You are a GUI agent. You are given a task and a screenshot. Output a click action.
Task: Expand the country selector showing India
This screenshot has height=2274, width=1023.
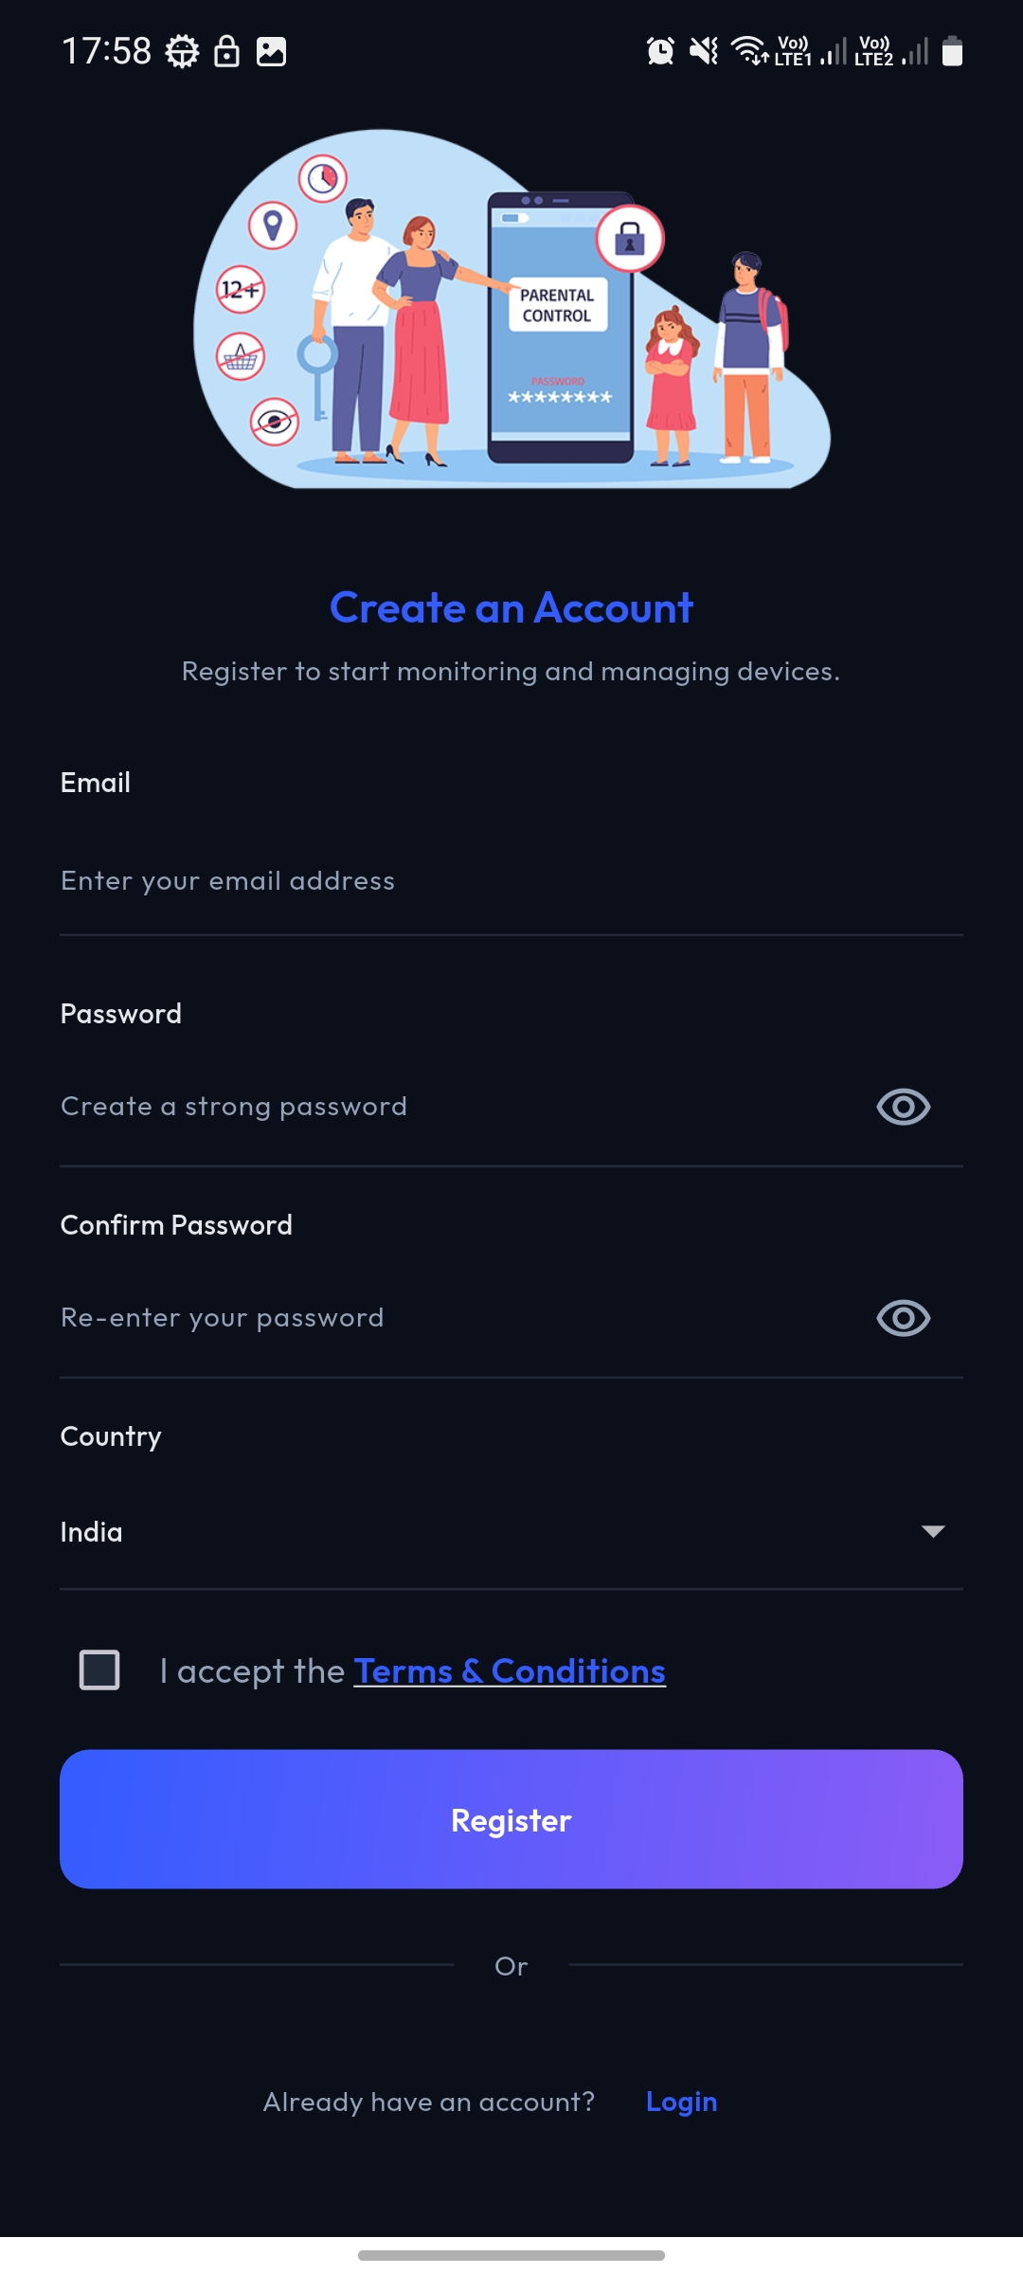[x=511, y=1533]
